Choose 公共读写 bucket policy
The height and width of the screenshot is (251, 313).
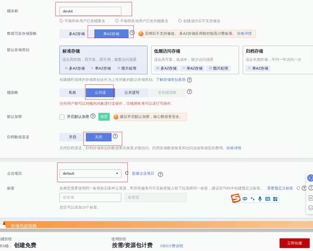click(132, 92)
